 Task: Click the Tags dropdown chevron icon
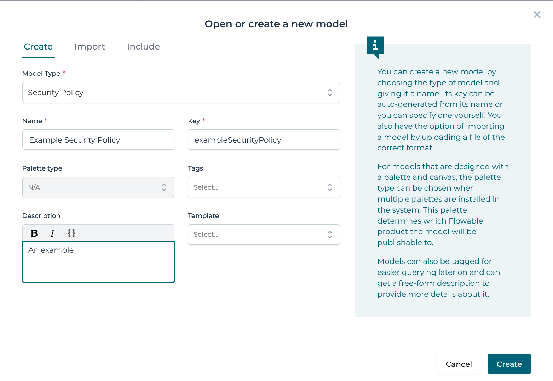coord(329,187)
